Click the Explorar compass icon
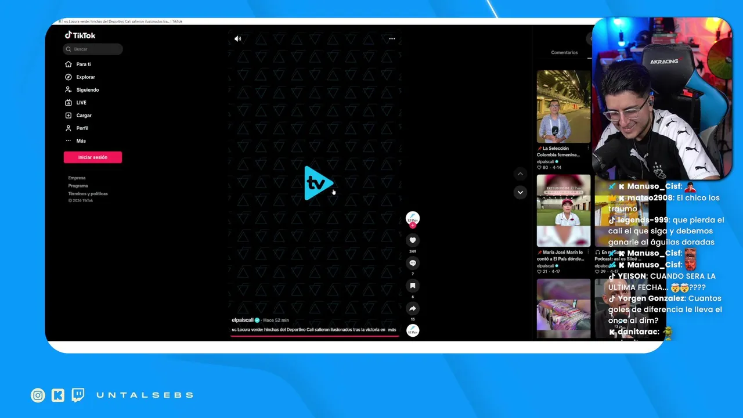 click(68, 77)
